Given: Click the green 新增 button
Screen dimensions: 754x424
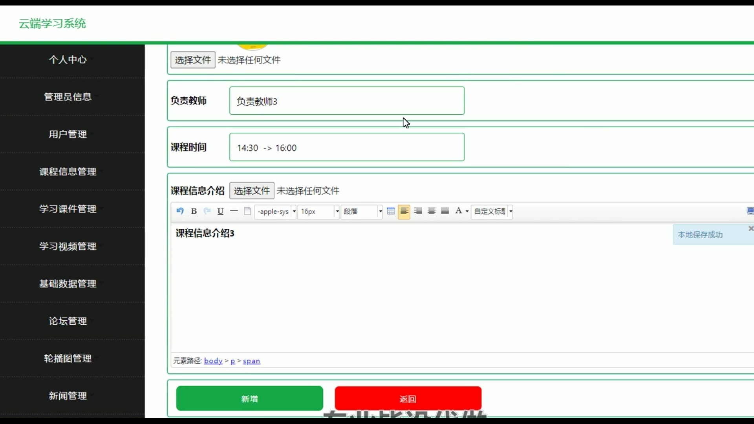Looking at the screenshot, I should (249, 398).
